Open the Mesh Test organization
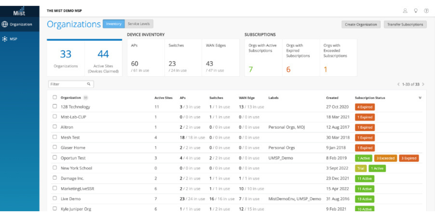This screenshot has height=217, width=435. pyautogui.click(x=70, y=137)
